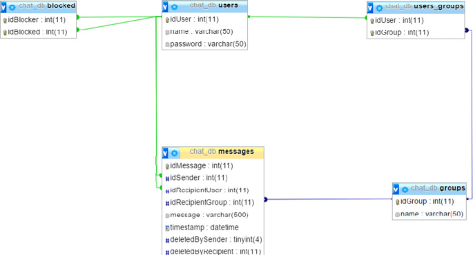The image size is (473, 255).
Task: Click the hash icon beside idRecipientGroup
Action: pyautogui.click(x=167, y=203)
